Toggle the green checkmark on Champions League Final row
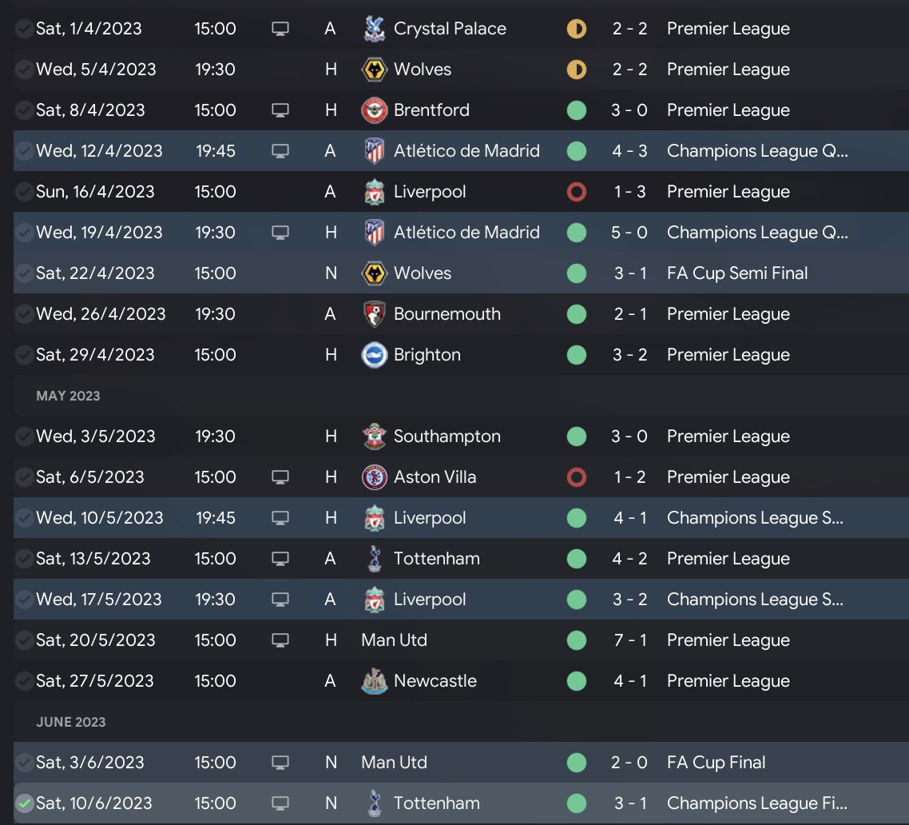The height and width of the screenshot is (825, 909). (x=25, y=803)
